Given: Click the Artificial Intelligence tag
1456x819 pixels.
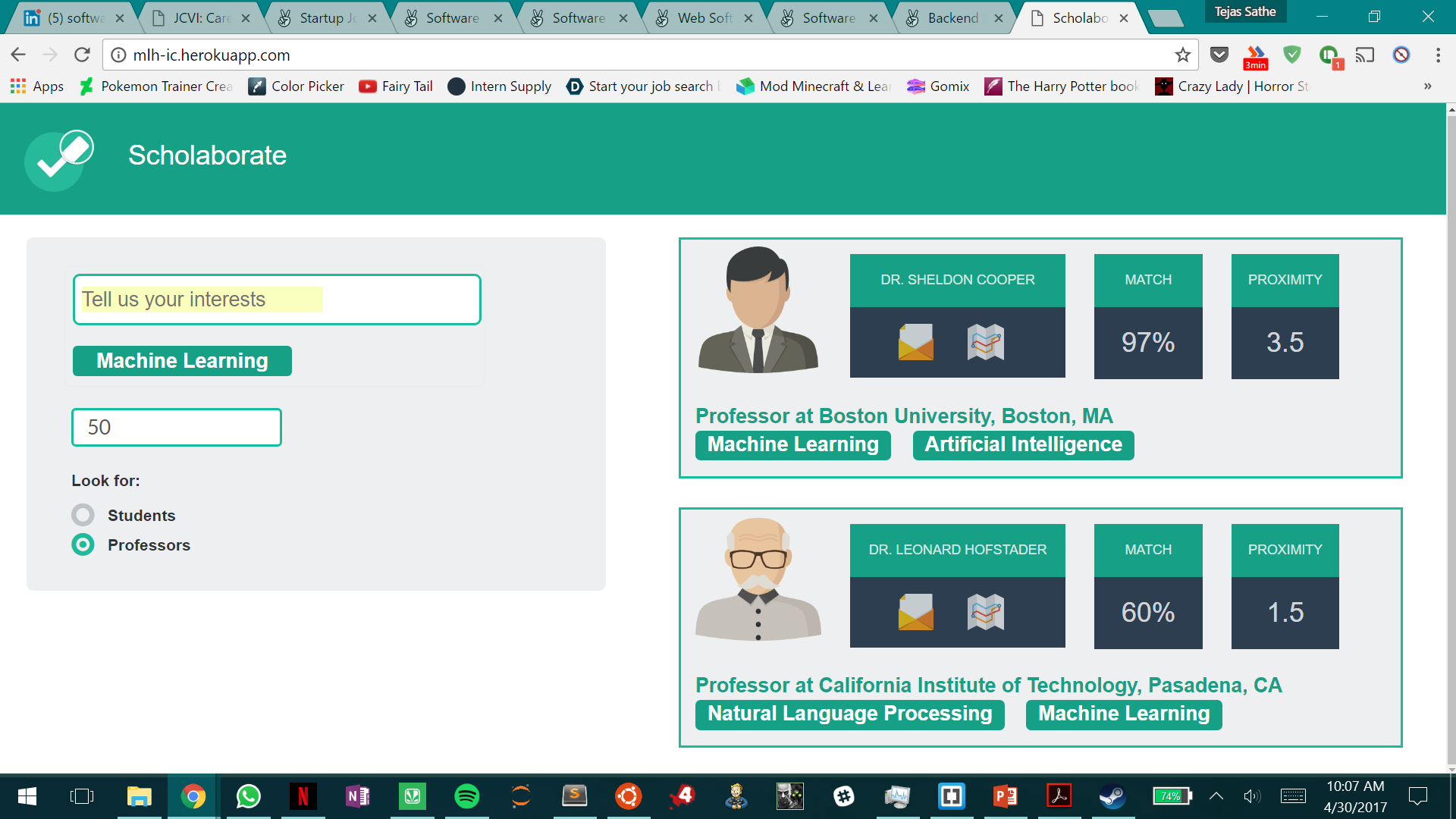Looking at the screenshot, I should pos(1023,445).
